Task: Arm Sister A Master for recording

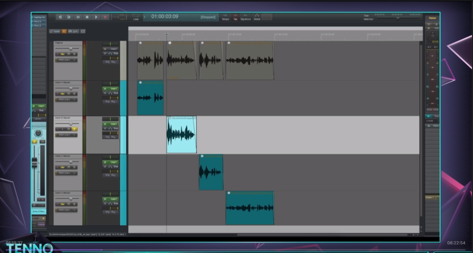Action: 58,94
